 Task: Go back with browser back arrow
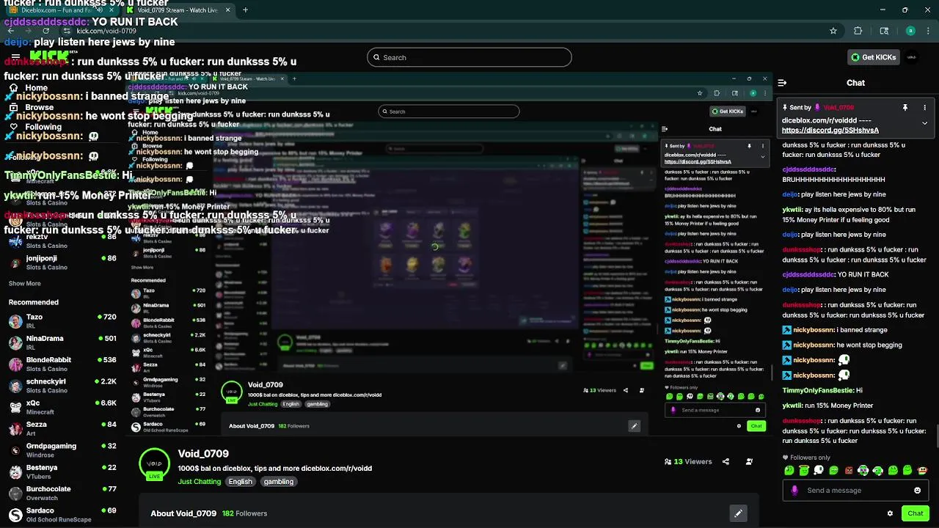click(x=10, y=31)
